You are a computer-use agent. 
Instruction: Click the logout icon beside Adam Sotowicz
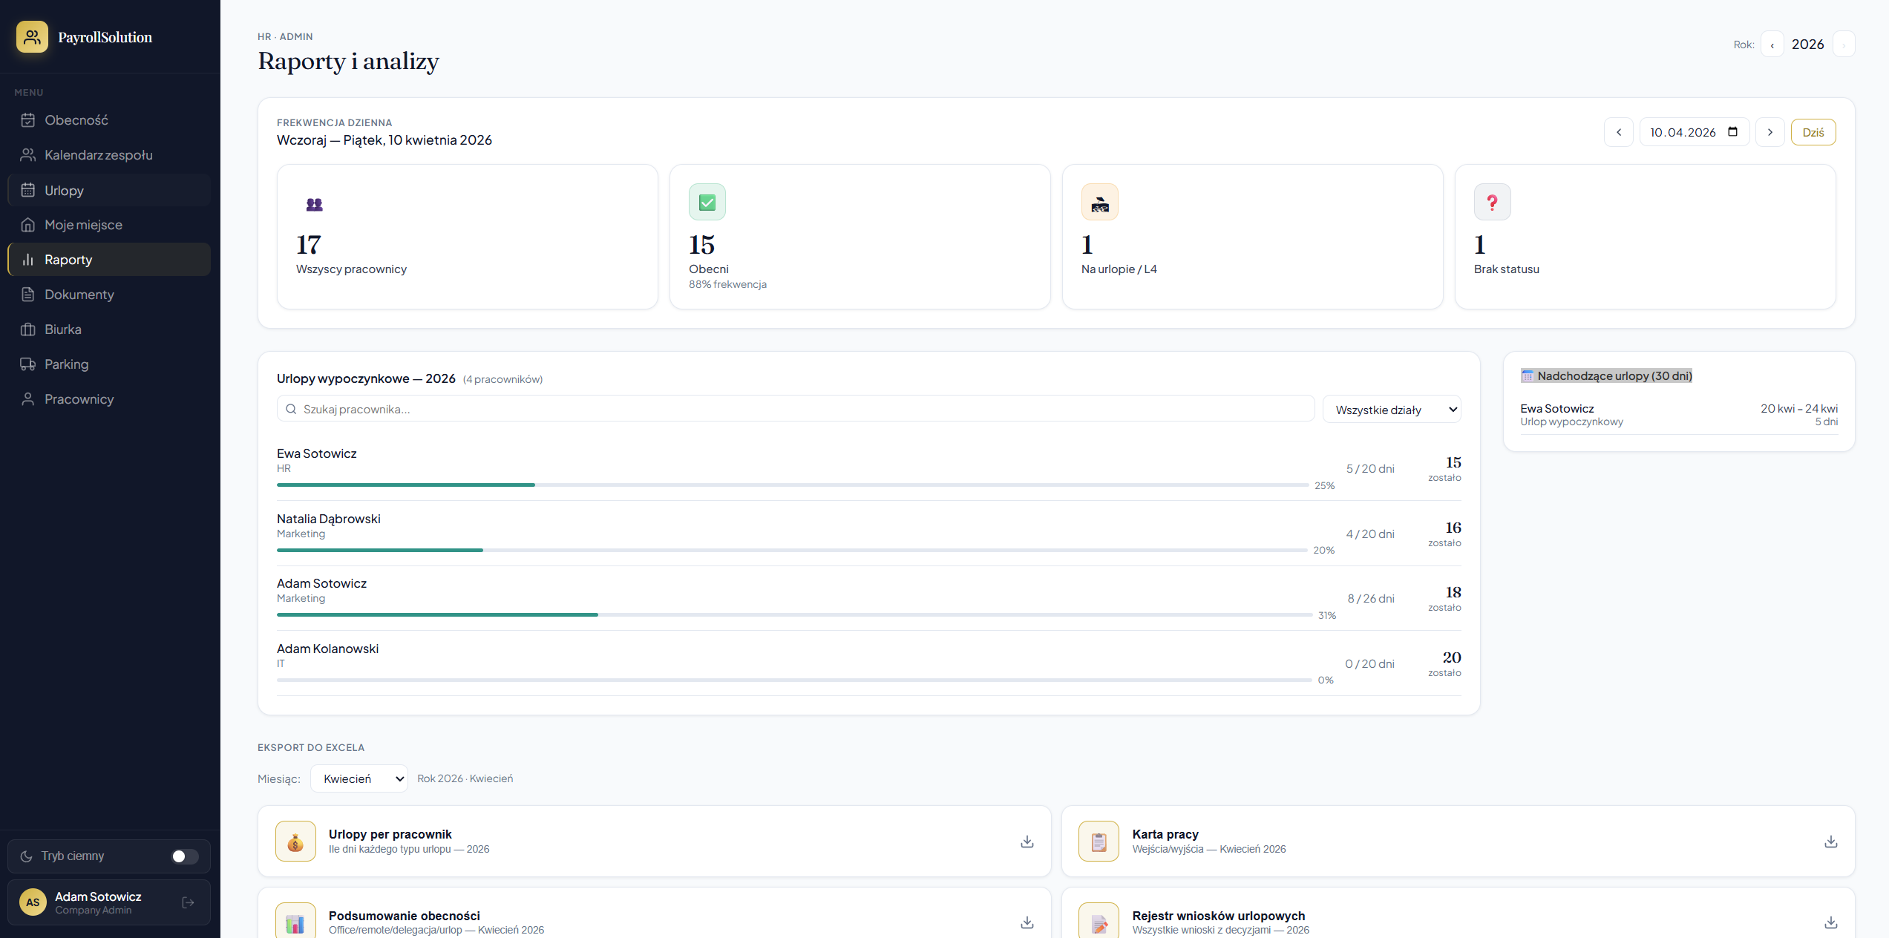188,902
